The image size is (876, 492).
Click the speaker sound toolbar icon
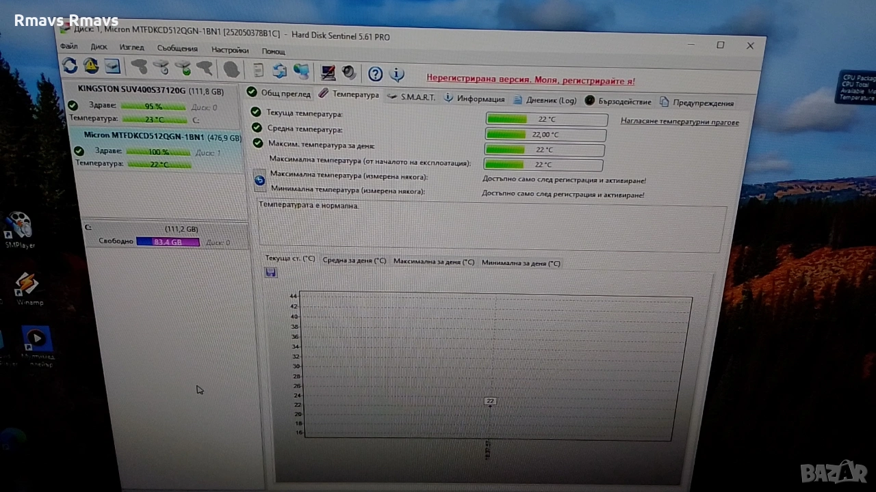[349, 72]
